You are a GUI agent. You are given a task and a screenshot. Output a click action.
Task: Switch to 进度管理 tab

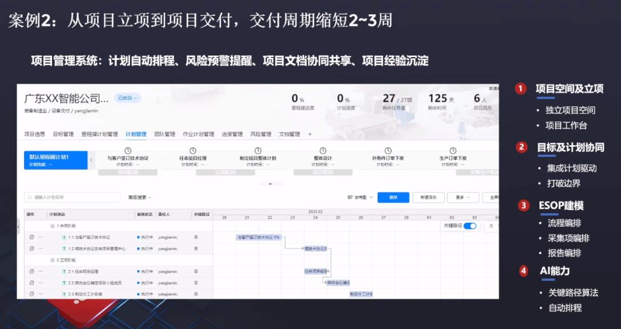232,134
